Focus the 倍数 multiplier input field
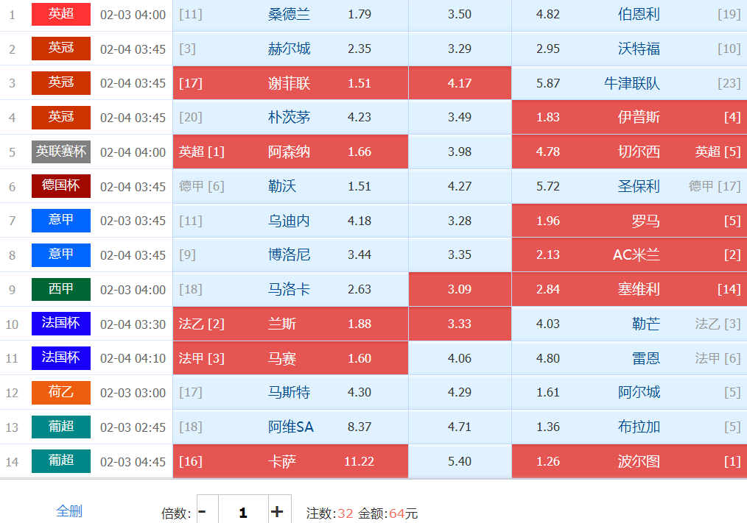 point(242,512)
